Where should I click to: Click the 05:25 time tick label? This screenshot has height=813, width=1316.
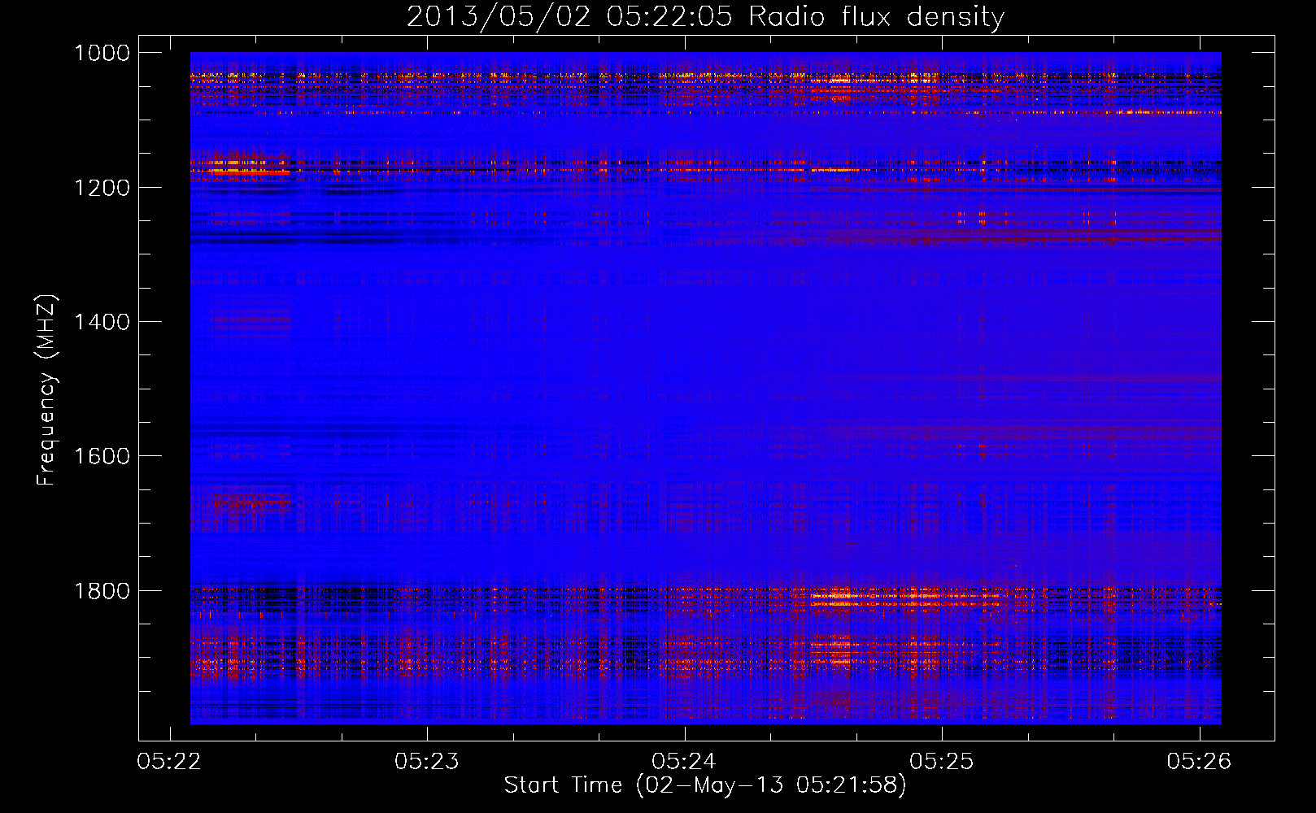click(942, 762)
